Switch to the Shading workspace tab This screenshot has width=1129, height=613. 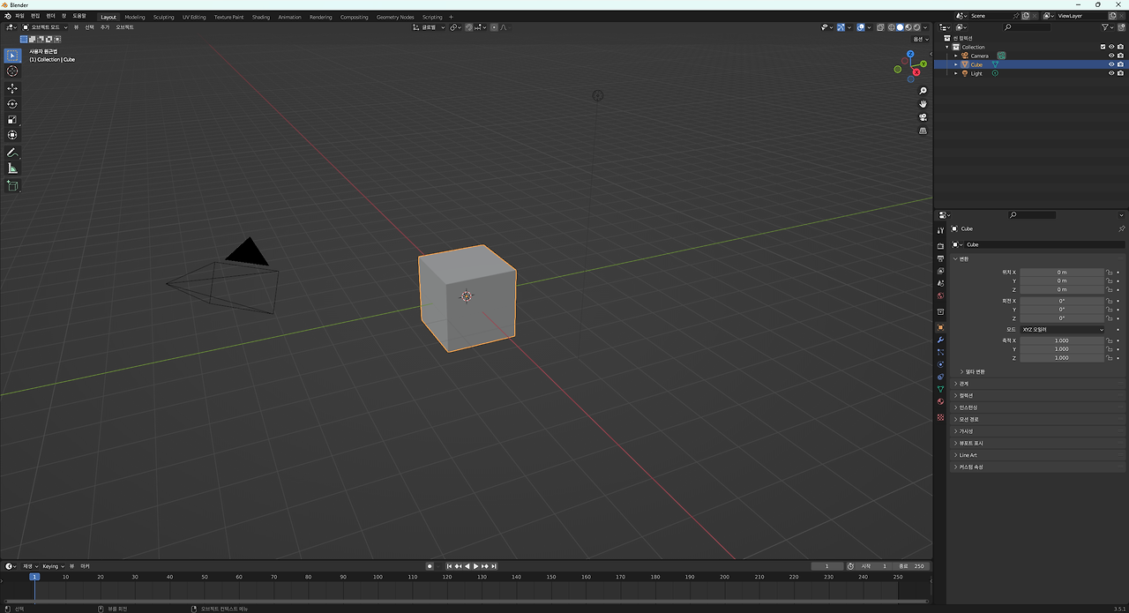261,16
